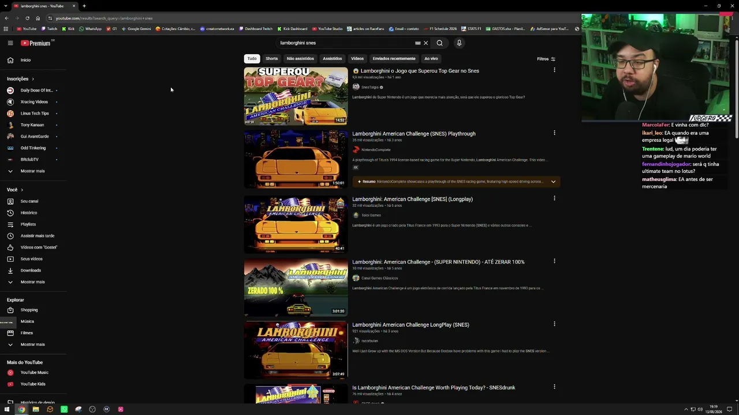Open Seus vídeos in the sidebar

click(x=31, y=259)
